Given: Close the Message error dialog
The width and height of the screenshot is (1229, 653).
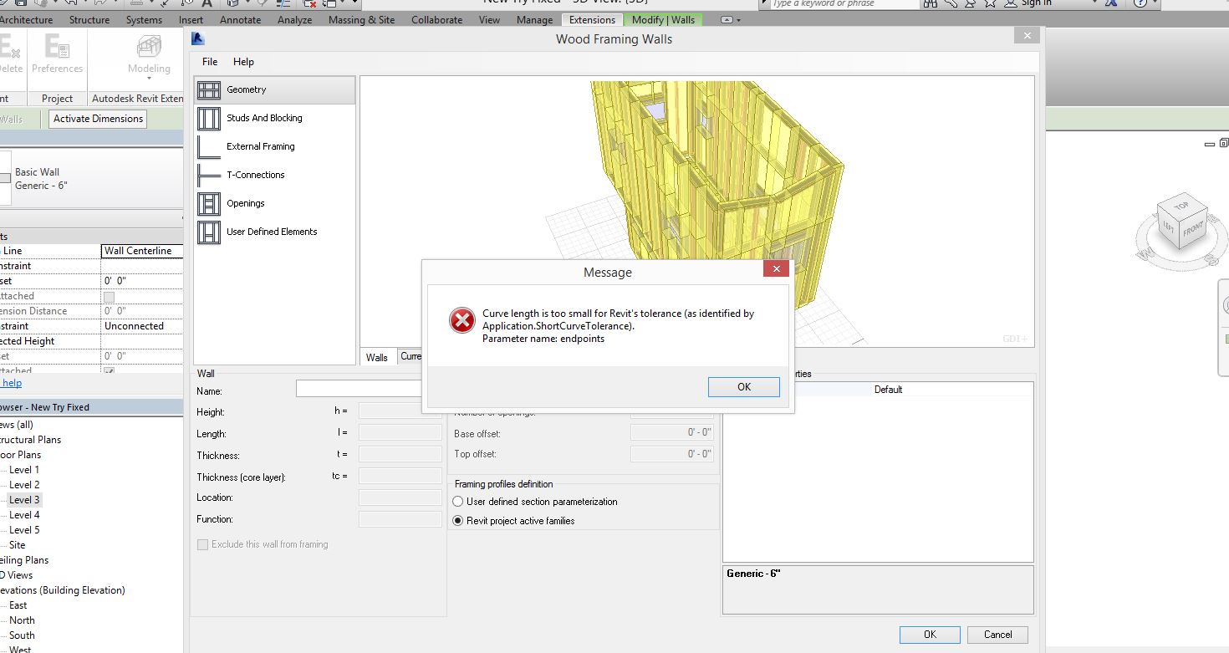Looking at the screenshot, I should coord(776,268).
